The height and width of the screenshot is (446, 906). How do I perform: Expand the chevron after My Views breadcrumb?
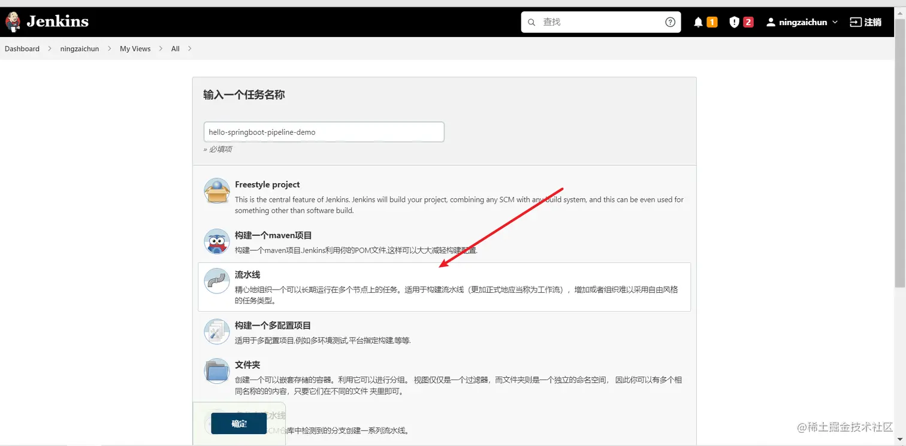tap(161, 48)
